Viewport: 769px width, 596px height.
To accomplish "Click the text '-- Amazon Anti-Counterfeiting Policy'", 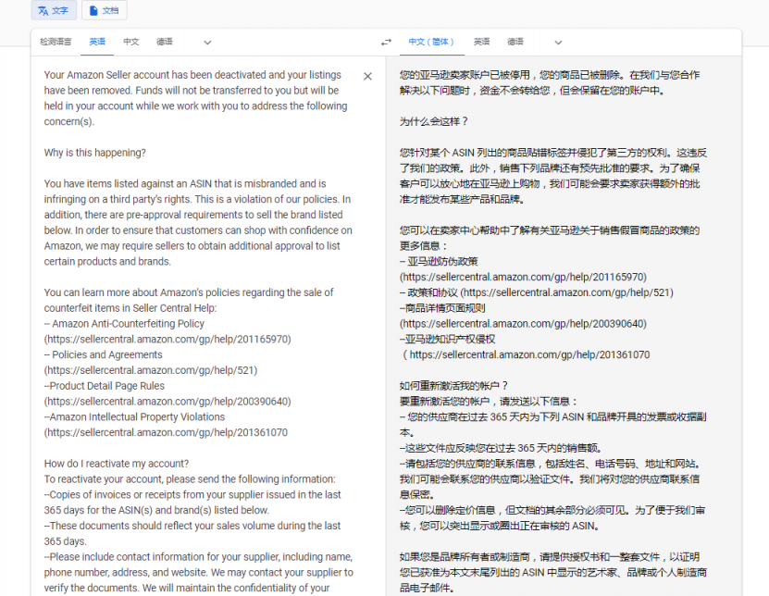I will [124, 324].
